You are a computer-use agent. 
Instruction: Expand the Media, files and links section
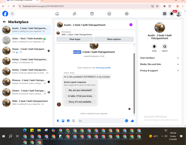click(160, 64)
